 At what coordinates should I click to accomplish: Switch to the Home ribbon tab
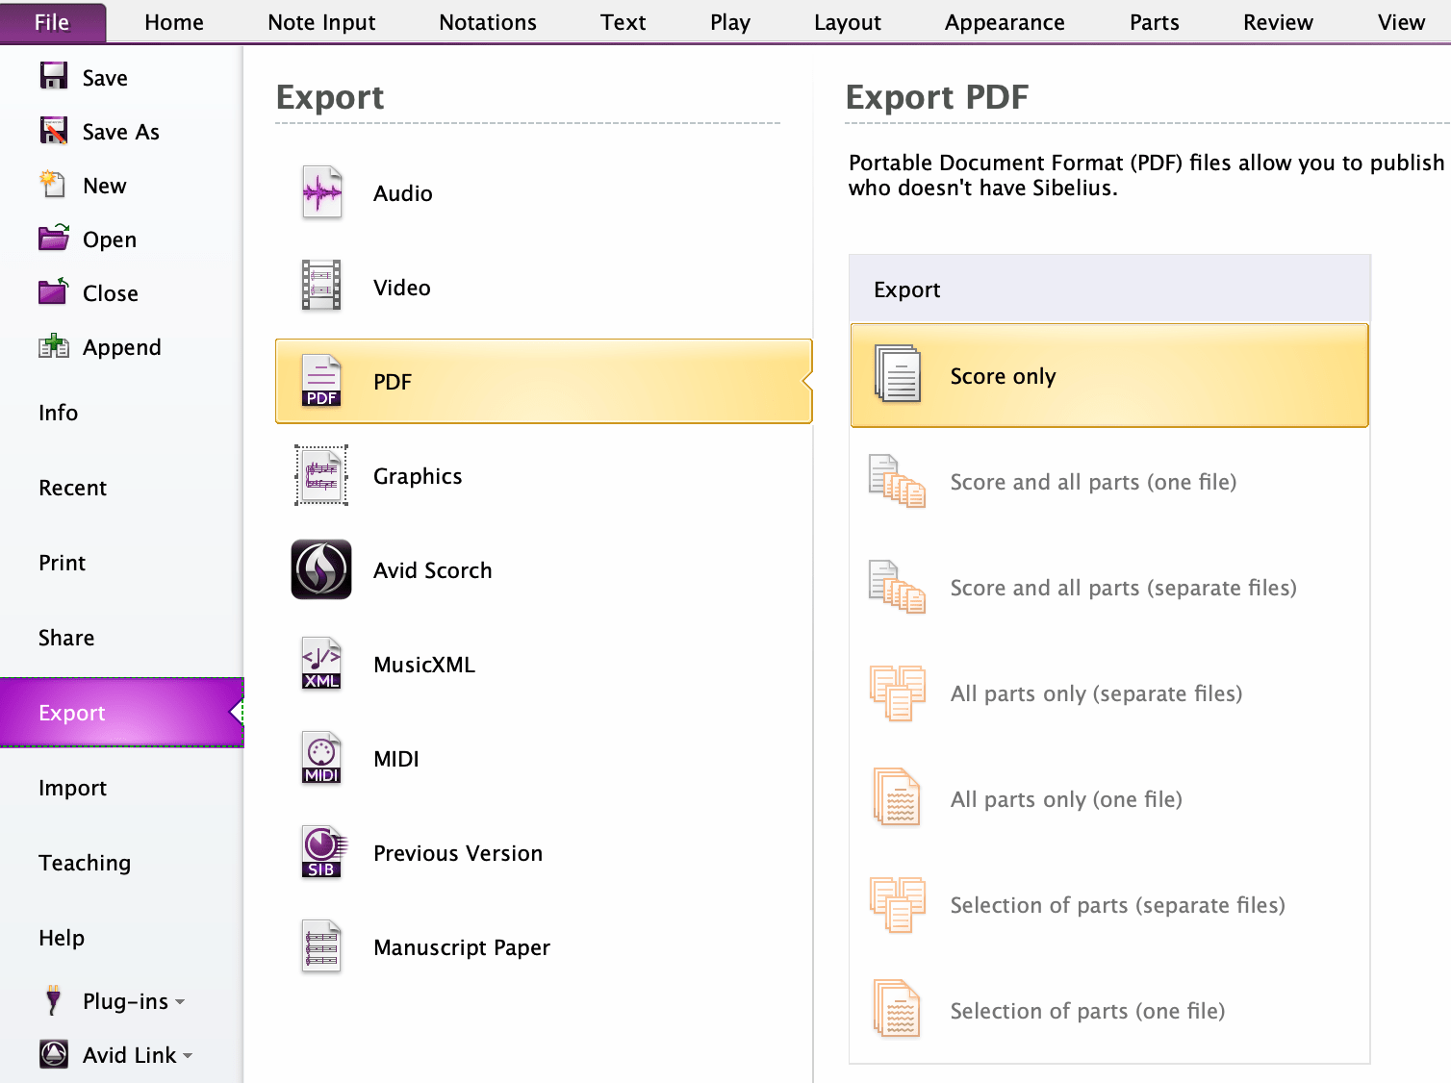pos(174,22)
